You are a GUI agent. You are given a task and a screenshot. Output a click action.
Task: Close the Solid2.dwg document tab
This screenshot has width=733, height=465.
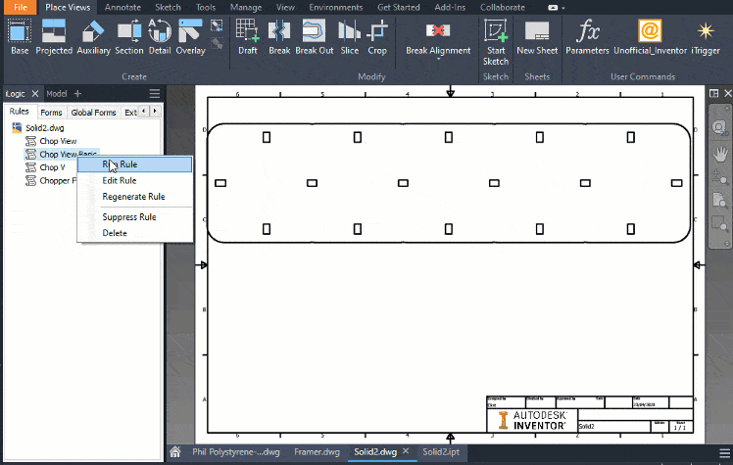click(x=407, y=452)
